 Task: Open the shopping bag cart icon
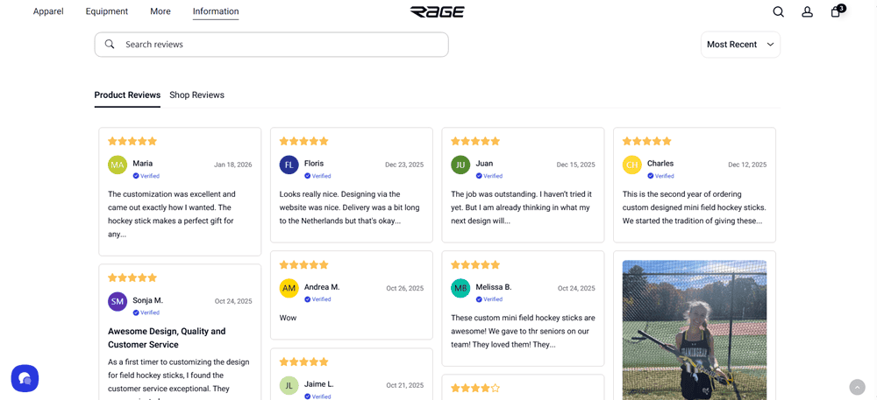[x=836, y=11]
